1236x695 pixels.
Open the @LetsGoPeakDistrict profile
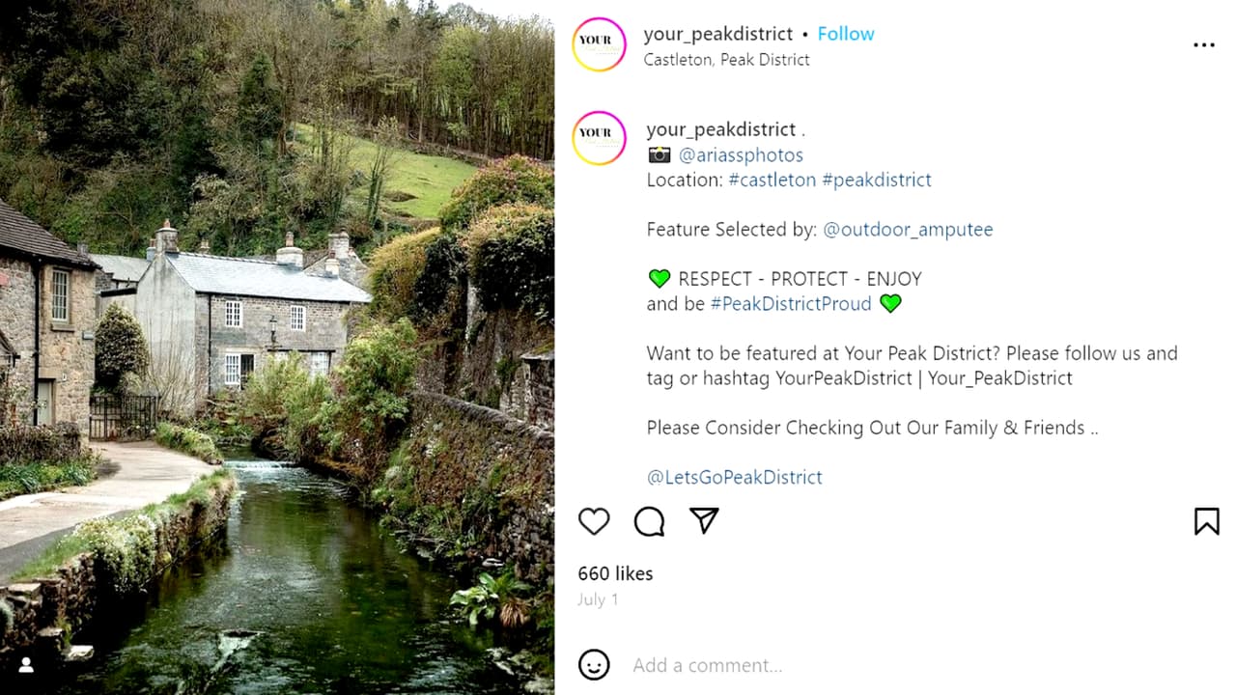tap(735, 477)
